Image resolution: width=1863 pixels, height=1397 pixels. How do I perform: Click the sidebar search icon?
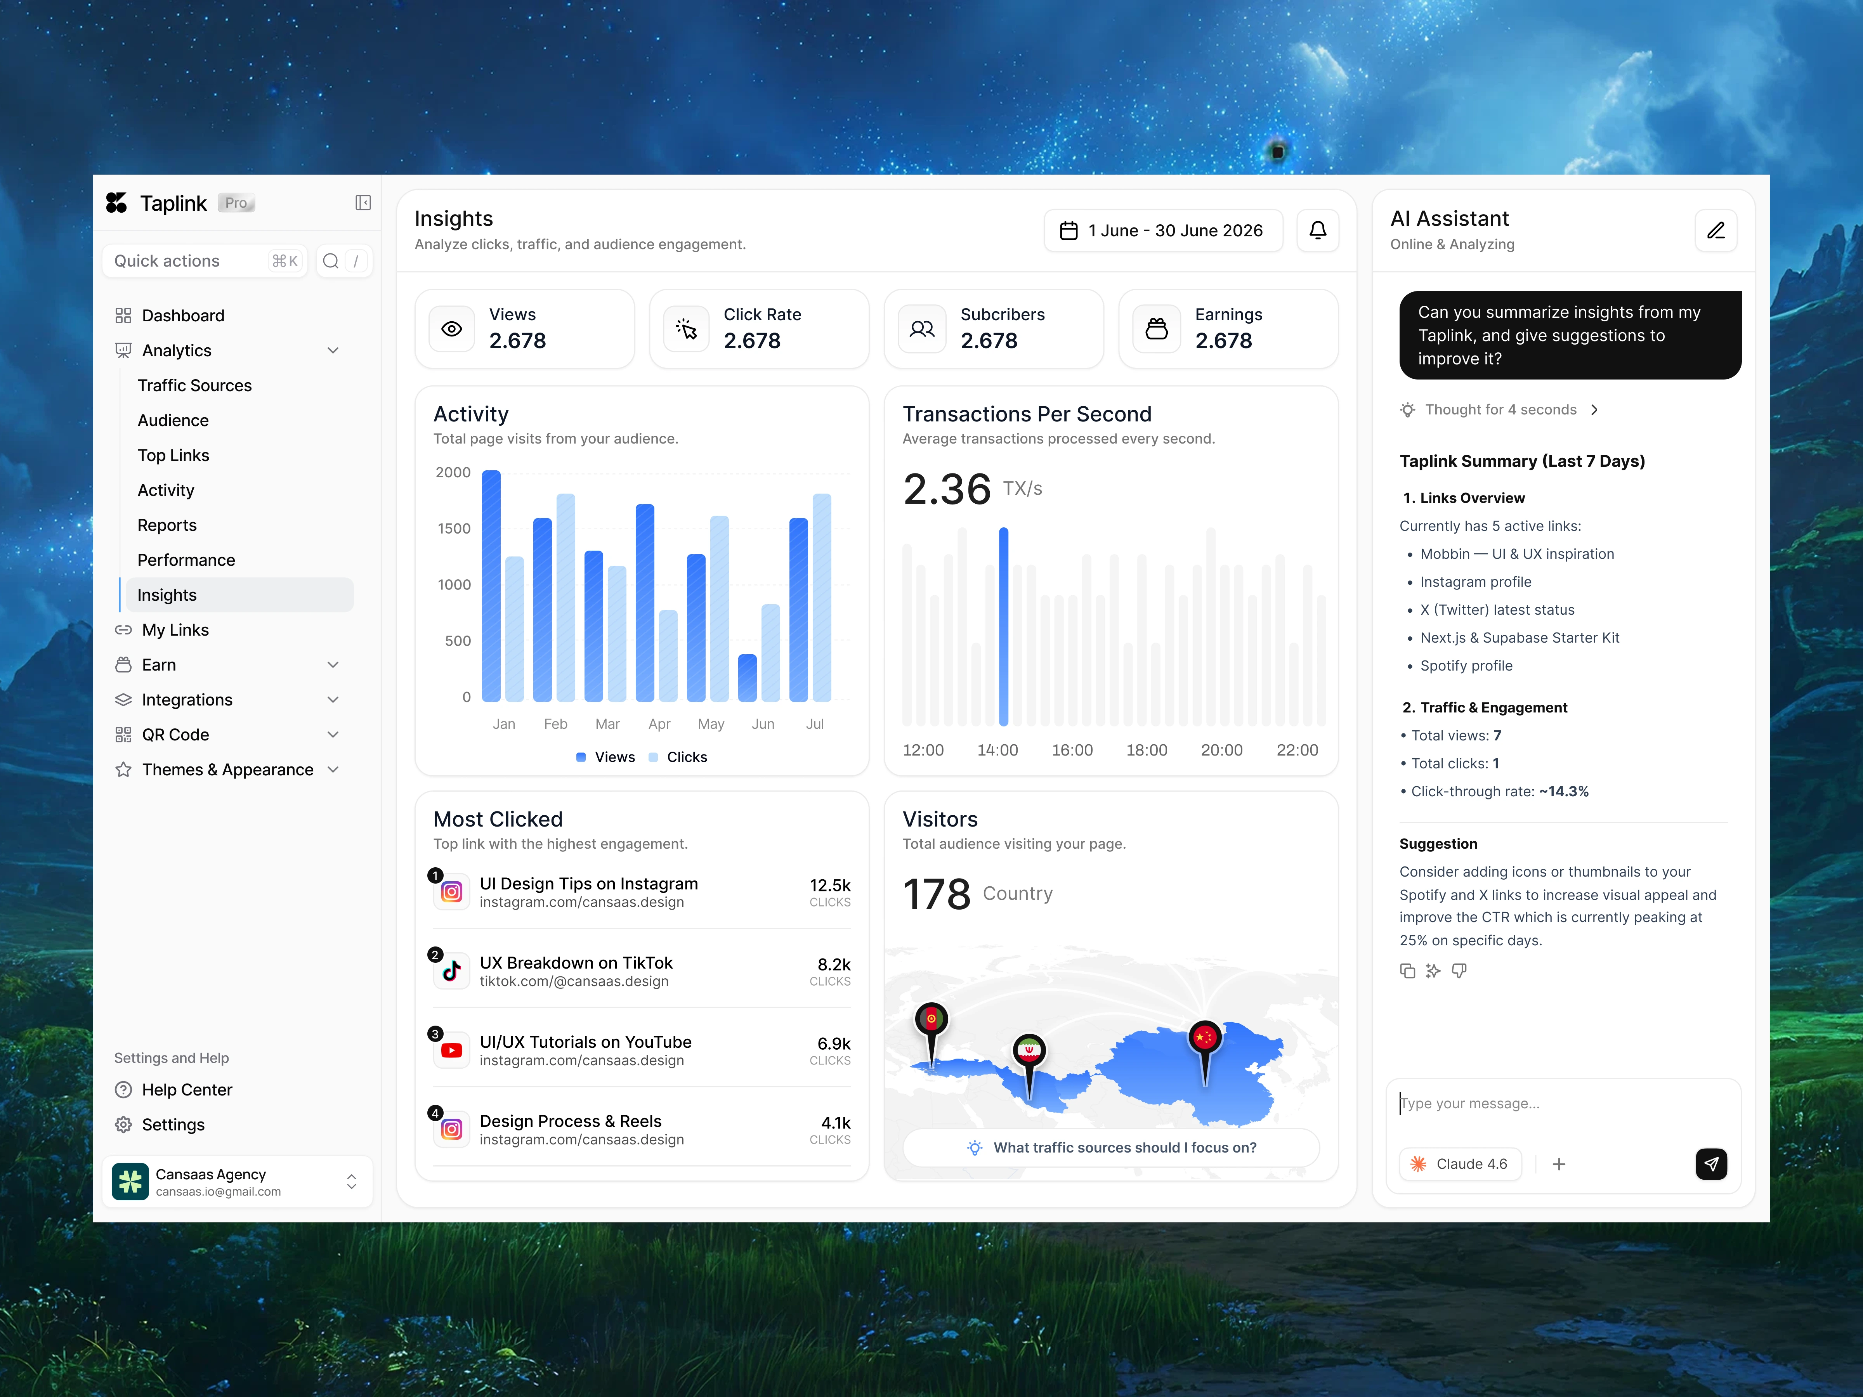tap(331, 261)
